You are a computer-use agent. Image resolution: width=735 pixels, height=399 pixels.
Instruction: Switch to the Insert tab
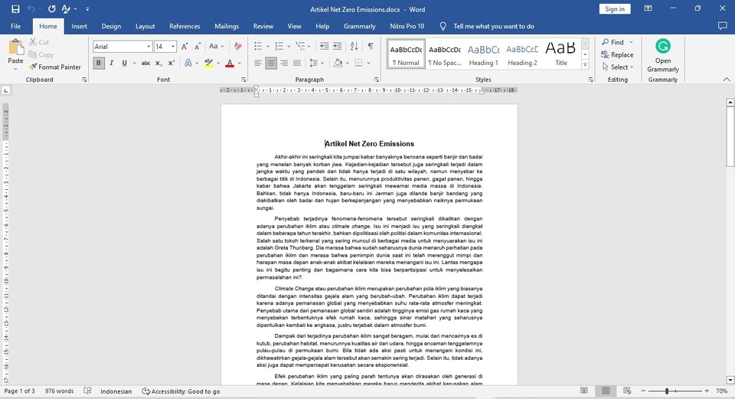(79, 26)
